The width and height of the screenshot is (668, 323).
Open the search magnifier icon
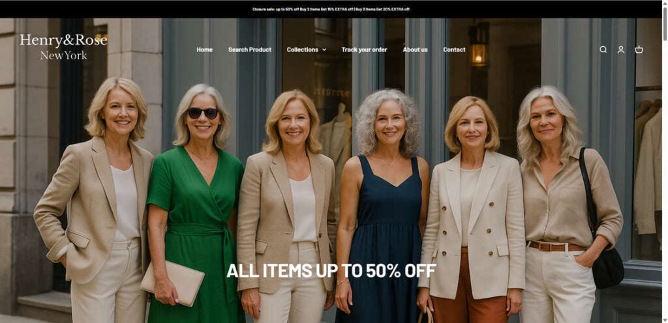coord(603,49)
